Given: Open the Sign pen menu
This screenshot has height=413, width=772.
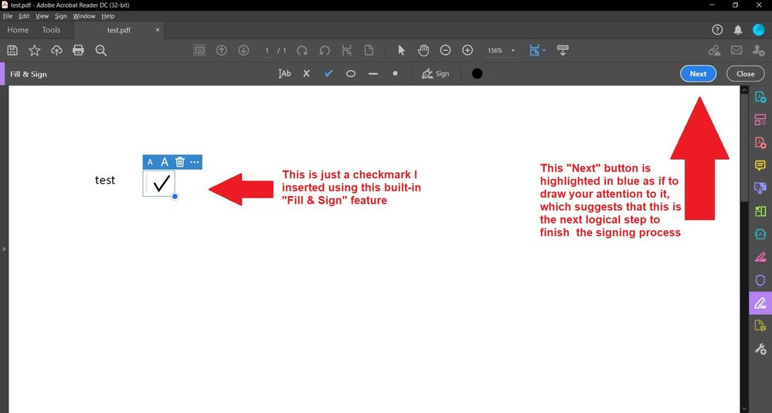Looking at the screenshot, I should (x=435, y=74).
